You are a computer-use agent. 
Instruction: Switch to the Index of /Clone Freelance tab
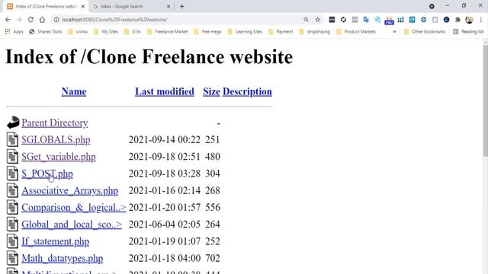pyautogui.click(x=46, y=6)
